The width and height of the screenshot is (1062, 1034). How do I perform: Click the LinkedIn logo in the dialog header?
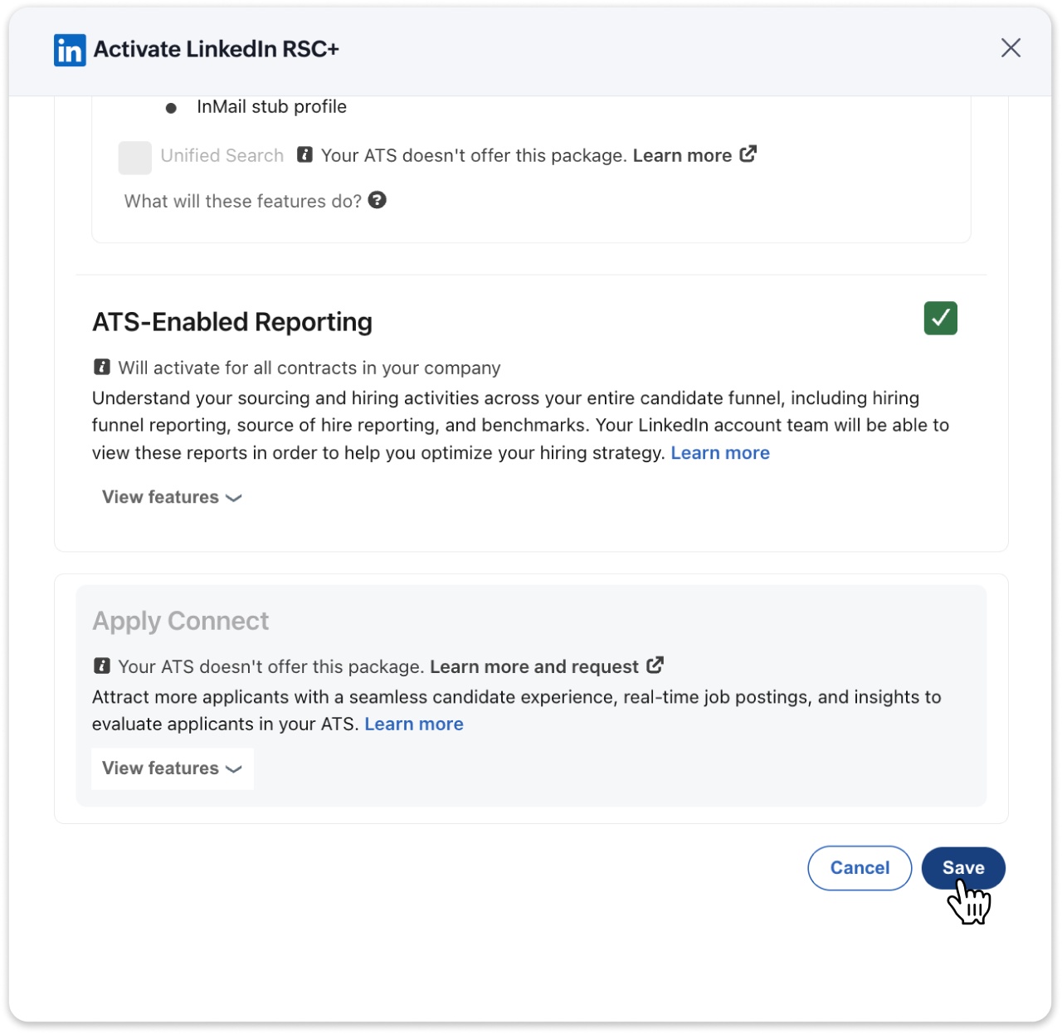70,50
